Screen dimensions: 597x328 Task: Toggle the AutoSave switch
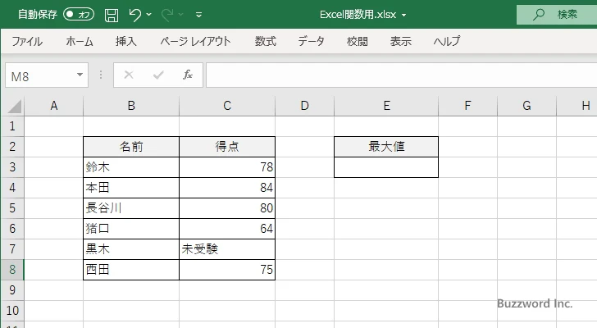79,15
